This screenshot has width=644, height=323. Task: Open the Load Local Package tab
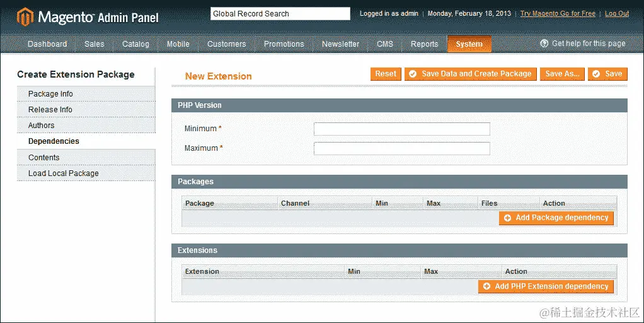tap(86, 173)
